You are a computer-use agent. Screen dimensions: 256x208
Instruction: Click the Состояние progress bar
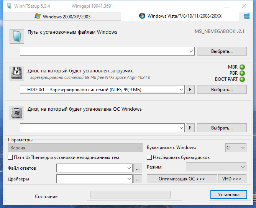point(130,195)
